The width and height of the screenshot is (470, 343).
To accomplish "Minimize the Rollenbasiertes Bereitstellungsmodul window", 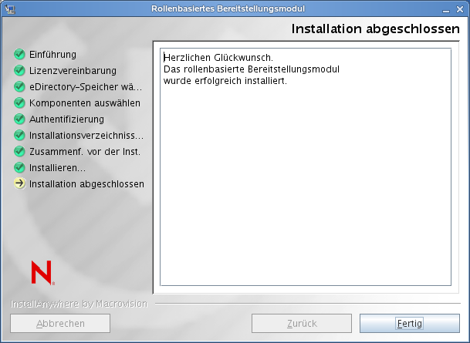I will pyautogui.click(x=446, y=10).
